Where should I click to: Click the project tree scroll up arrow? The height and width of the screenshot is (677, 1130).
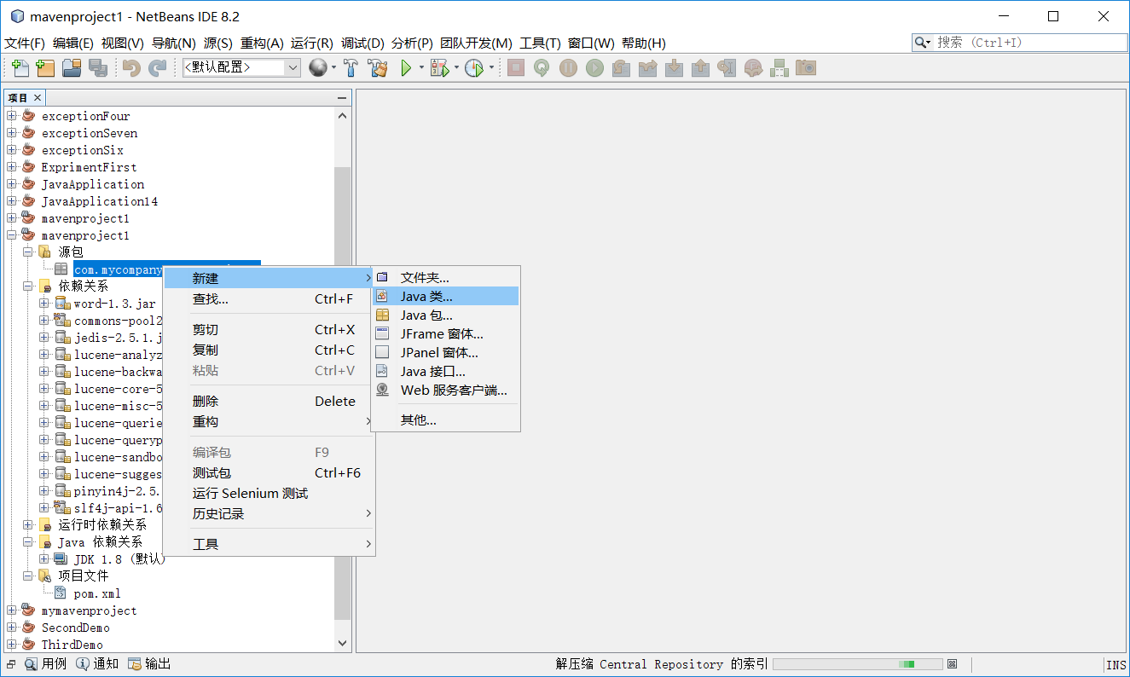tap(342, 116)
